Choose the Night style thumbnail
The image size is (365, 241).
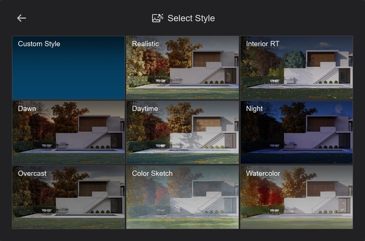[297, 132]
